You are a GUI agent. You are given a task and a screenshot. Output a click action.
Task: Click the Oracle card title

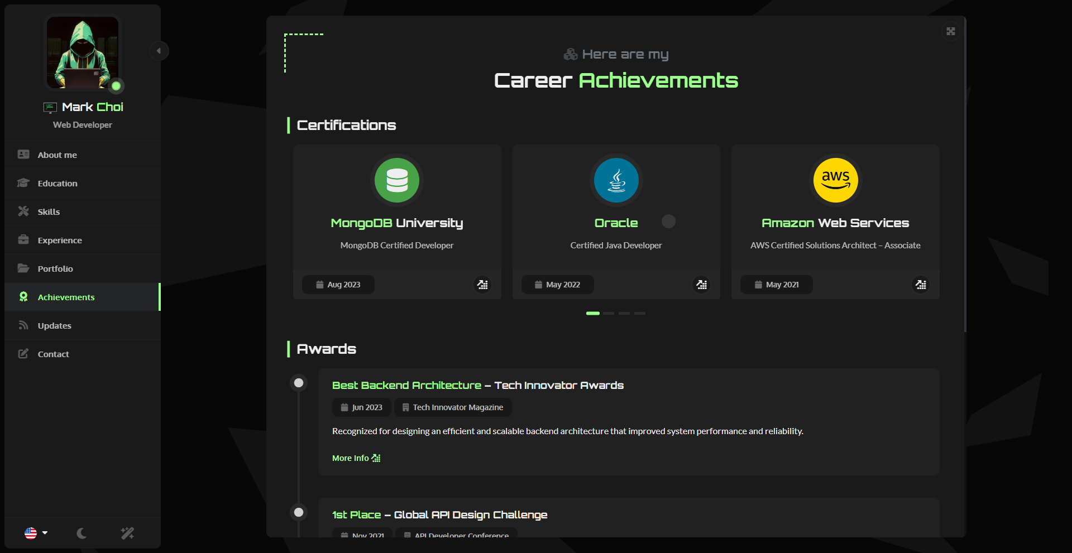point(616,223)
